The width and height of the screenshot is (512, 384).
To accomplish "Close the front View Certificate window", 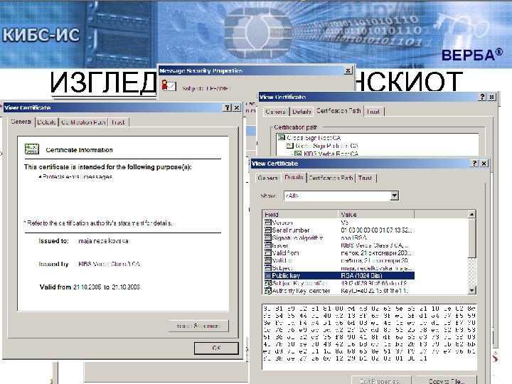I will [484, 164].
